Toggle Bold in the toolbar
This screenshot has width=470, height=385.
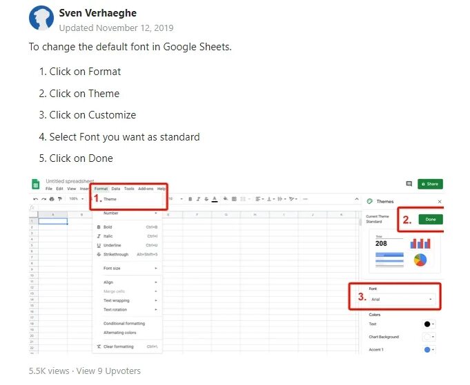pos(190,199)
